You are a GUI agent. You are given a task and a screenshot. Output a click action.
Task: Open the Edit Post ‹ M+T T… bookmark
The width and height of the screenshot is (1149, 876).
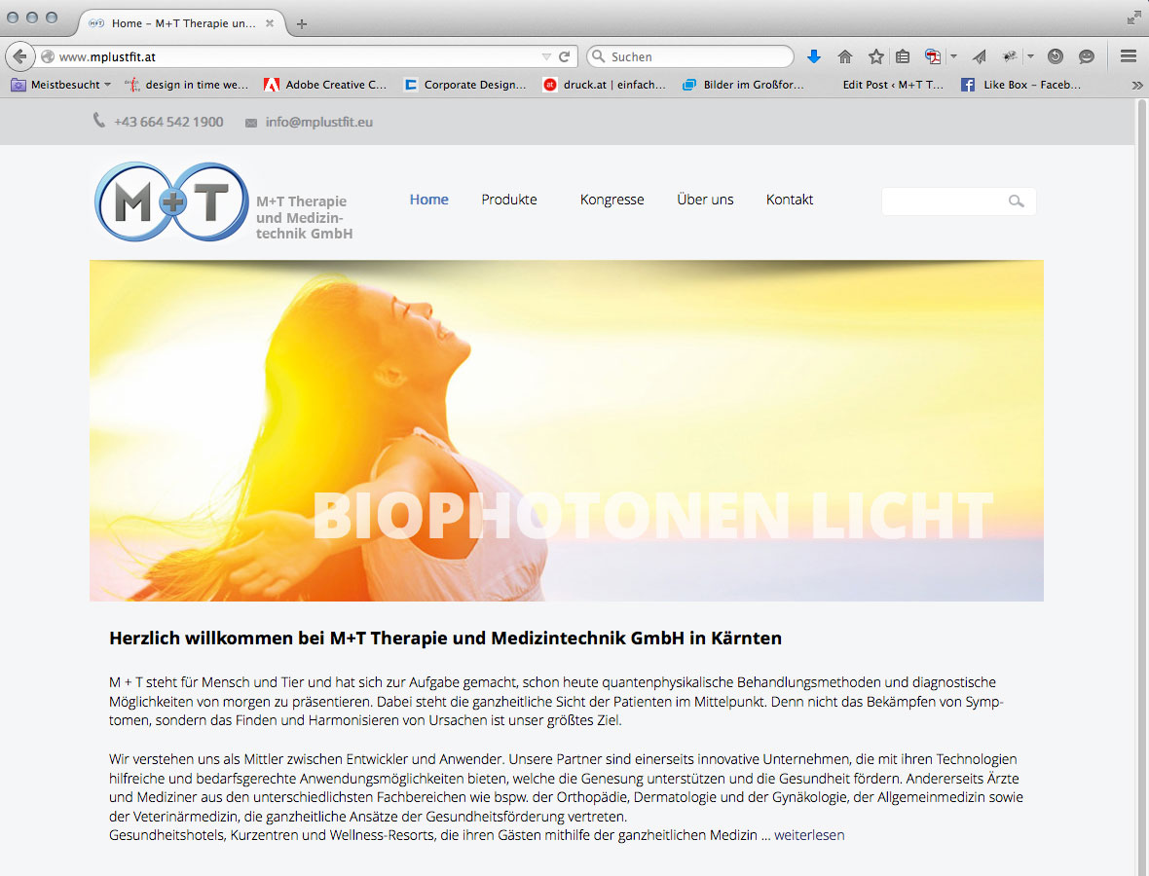tap(893, 85)
